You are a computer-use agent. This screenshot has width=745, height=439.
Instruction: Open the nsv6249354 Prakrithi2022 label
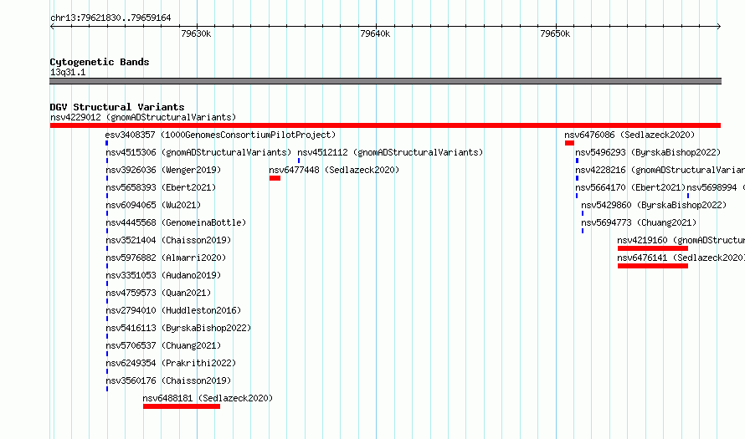171,363
